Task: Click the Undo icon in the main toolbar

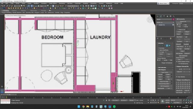Action: click(x=2, y=6)
